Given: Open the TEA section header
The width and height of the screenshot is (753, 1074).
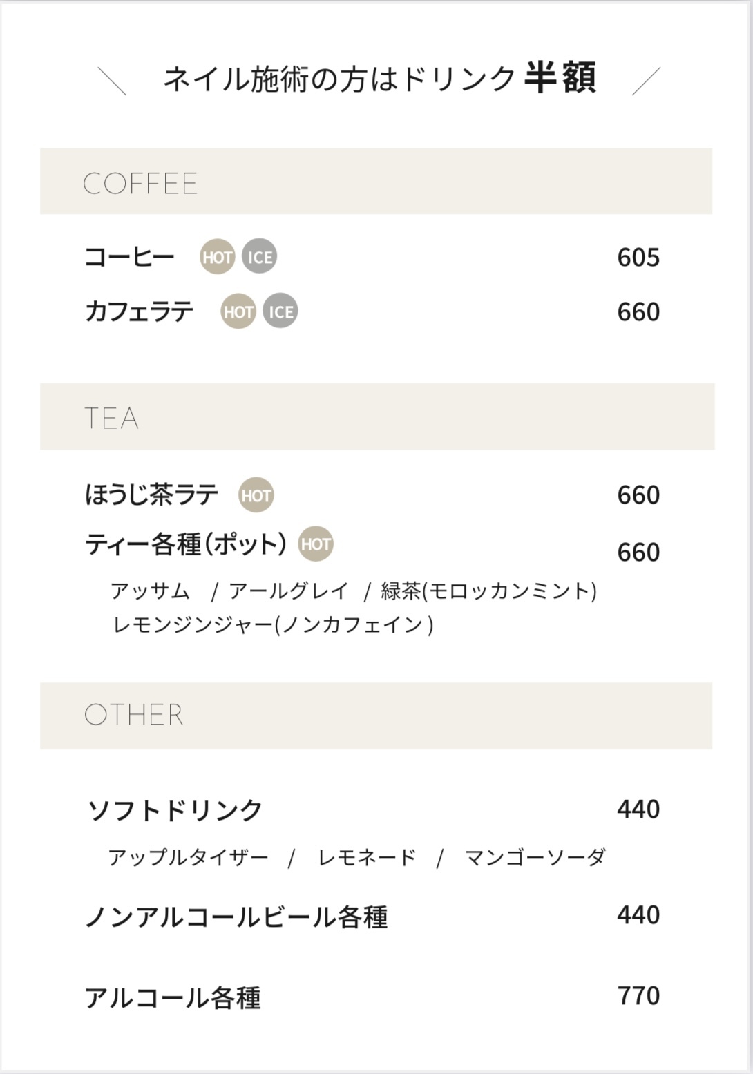Looking at the screenshot, I should tap(377, 416).
